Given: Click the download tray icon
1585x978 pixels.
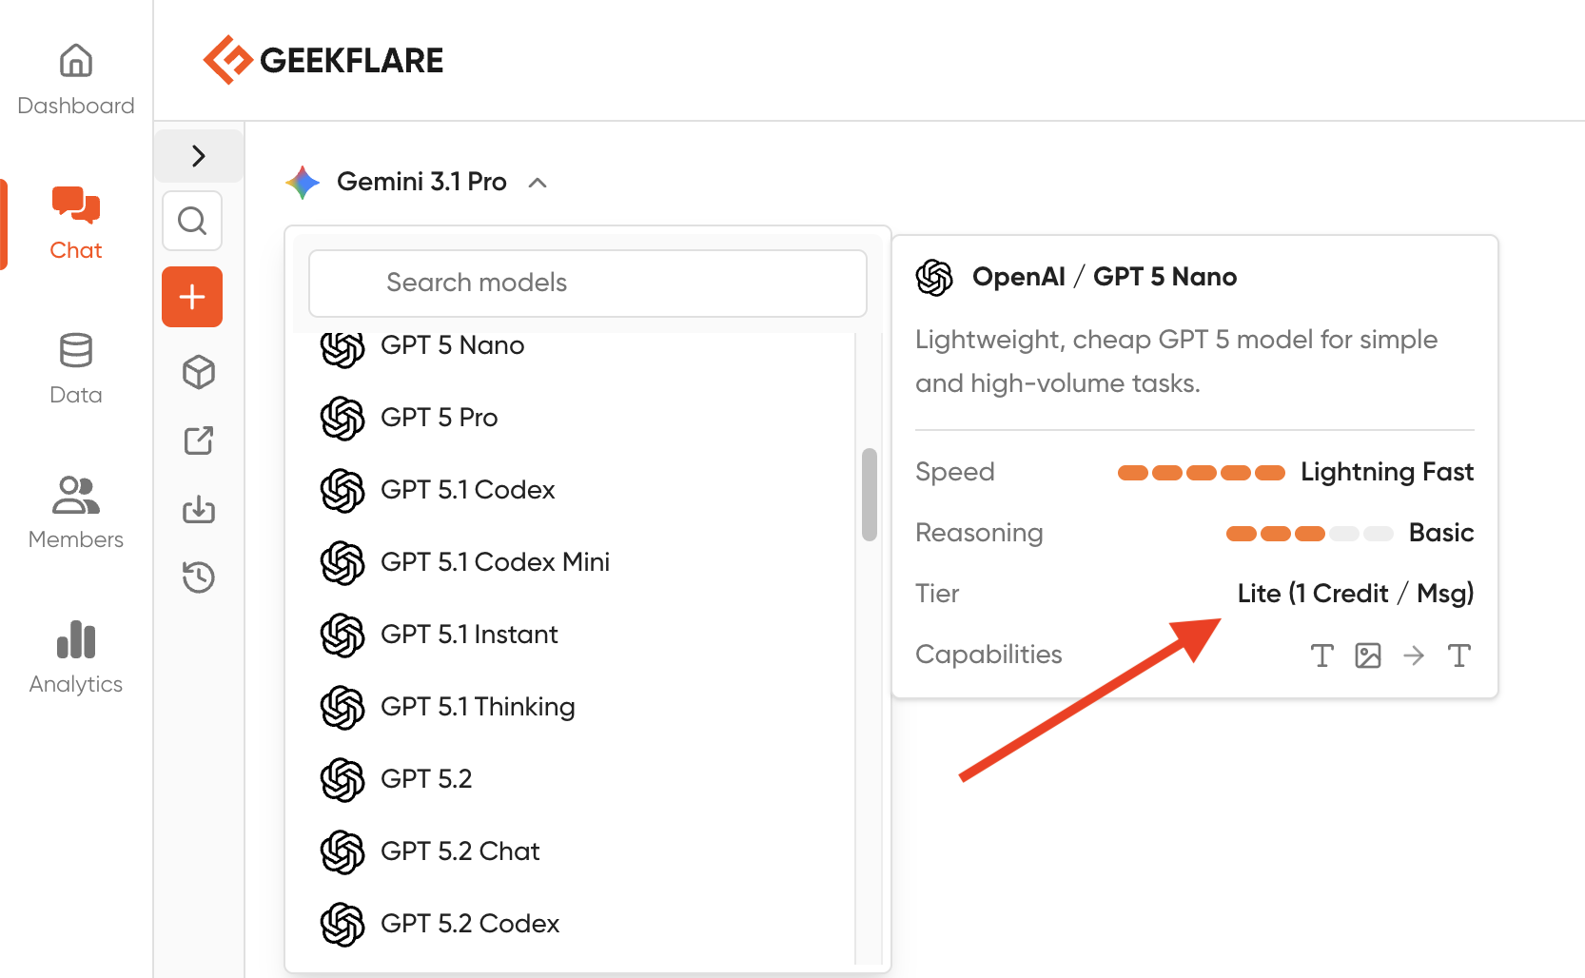Looking at the screenshot, I should (199, 510).
